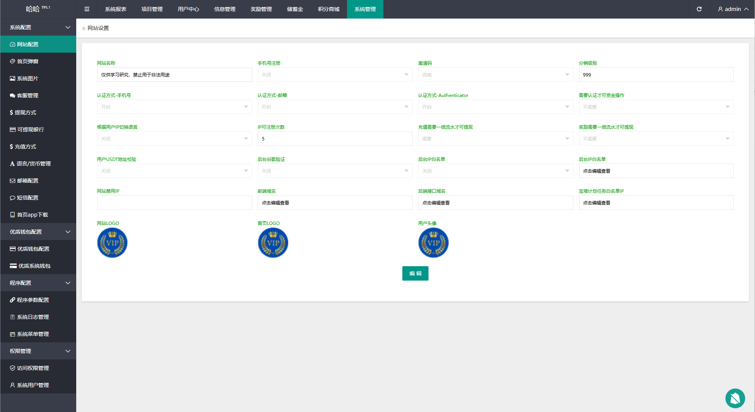Open 系统图片 sidebar item
The image size is (755, 412).
(x=27, y=78)
